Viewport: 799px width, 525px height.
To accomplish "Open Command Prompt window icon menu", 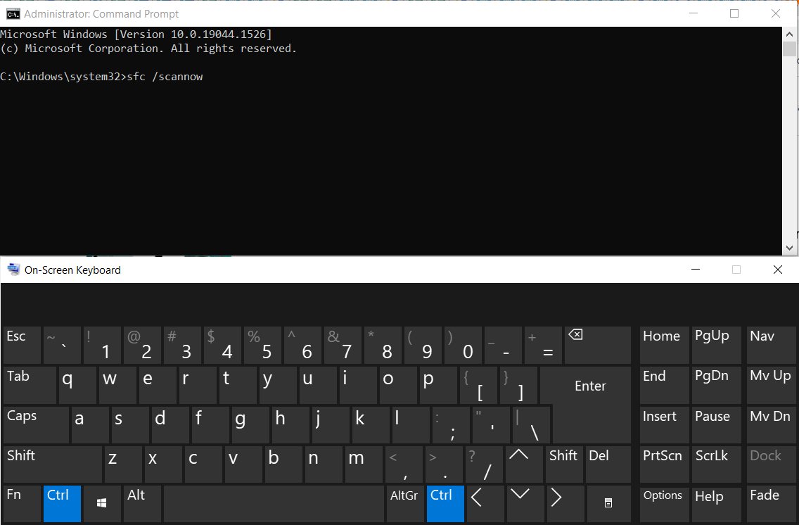I will (x=12, y=14).
